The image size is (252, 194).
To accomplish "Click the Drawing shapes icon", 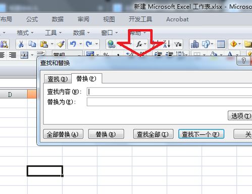I will [x=206, y=44].
